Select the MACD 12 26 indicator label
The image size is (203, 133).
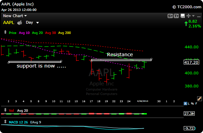pyautogui.click(x=18, y=122)
